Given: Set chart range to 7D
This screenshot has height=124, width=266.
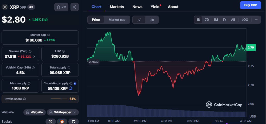Looking at the screenshot, I should coord(207,20).
